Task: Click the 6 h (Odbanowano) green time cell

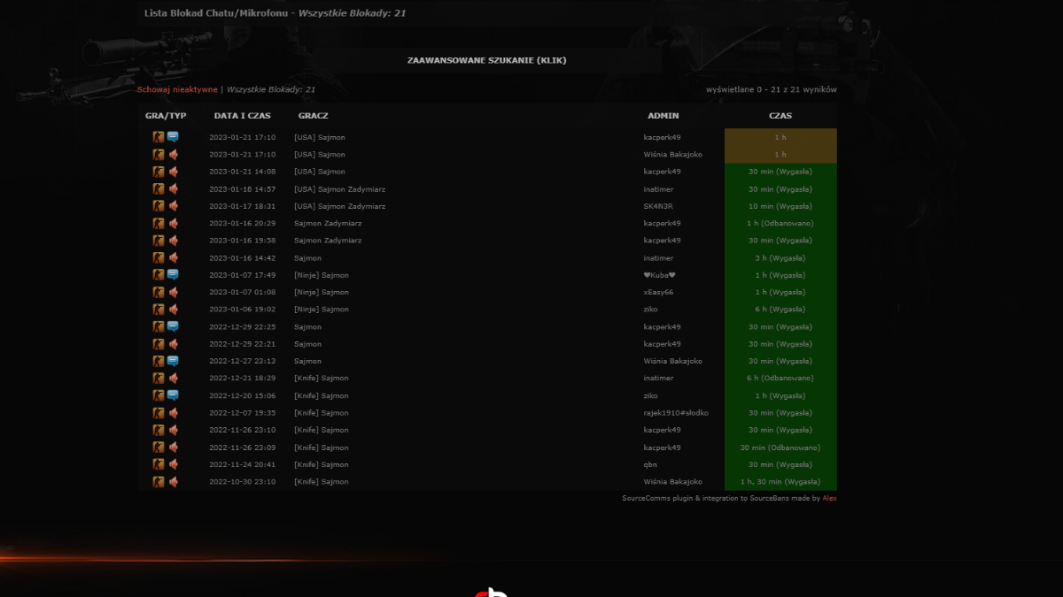Action: point(780,379)
